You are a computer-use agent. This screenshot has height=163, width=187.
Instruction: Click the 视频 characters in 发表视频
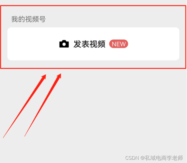point(97,44)
